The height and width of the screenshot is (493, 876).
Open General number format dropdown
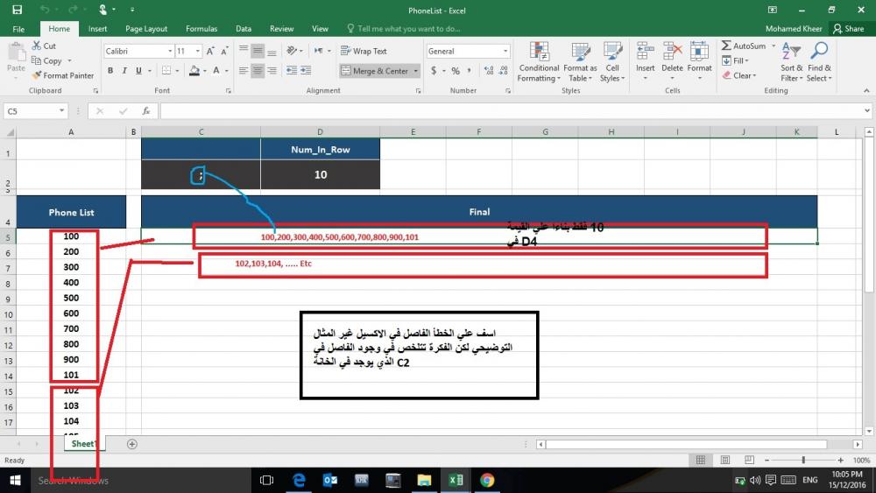pos(505,51)
